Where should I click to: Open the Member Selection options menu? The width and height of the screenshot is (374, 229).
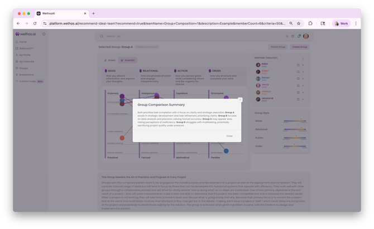point(303,58)
